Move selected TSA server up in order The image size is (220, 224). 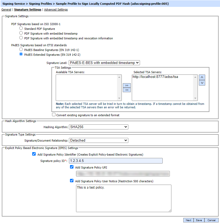pos(202,77)
